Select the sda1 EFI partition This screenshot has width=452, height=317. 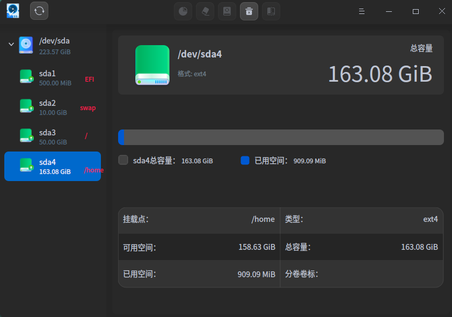[x=53, y=78]
